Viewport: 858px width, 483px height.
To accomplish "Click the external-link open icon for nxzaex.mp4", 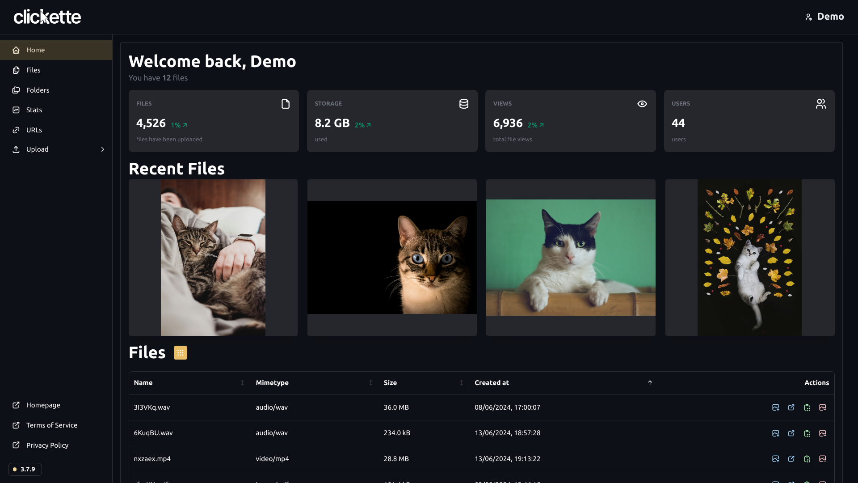I will (791, 459).
